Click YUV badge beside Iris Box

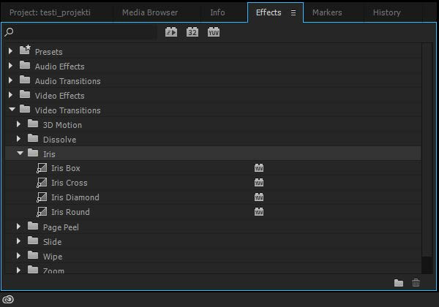coord(259,168)
